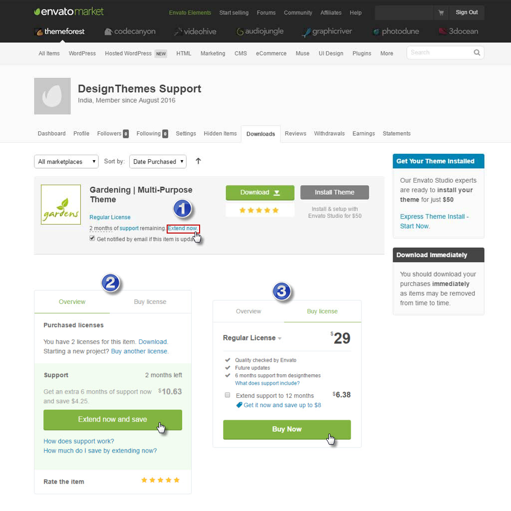Viewport: 511px width, 511px height.
Task: Open the Date Purchased sort dropdown
Action: pos(158,162)
